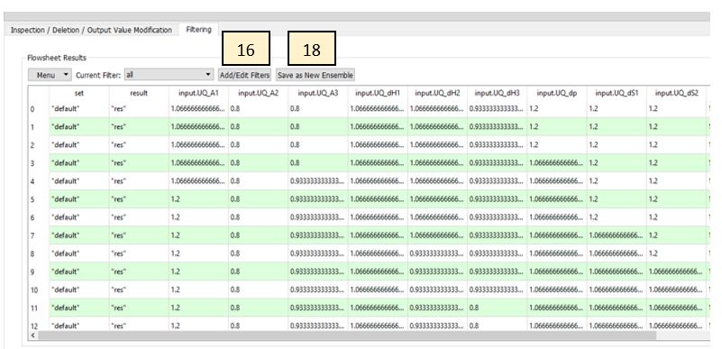722x349 pixels.
Task: Click the 1.0666 value under input.UQ_dS1 in row 7
Action: coord(617,235)
